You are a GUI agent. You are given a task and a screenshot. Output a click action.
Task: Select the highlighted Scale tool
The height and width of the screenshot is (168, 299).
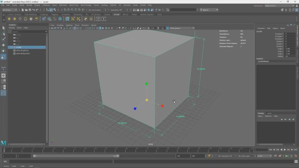point(3,56)
